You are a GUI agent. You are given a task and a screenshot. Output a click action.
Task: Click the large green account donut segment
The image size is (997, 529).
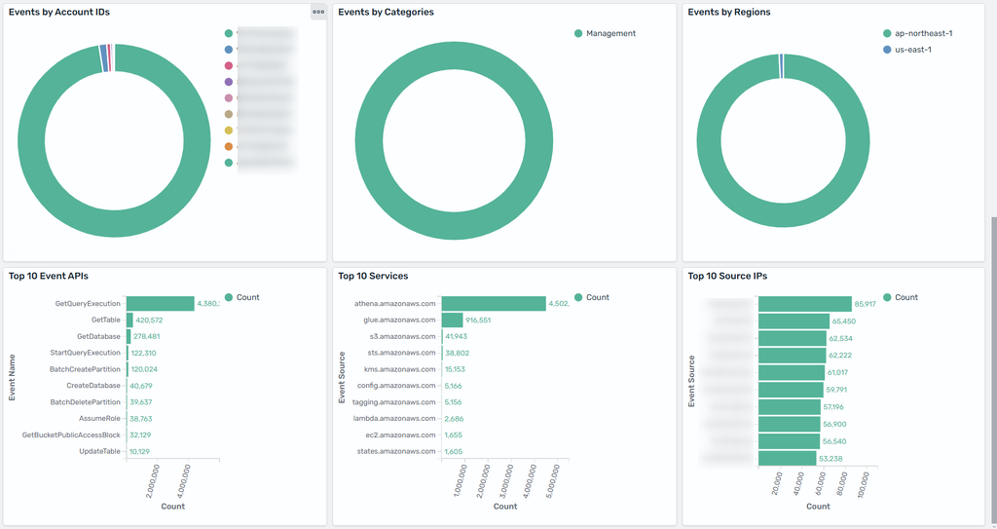pyautogui.click(x=114, y=226)
